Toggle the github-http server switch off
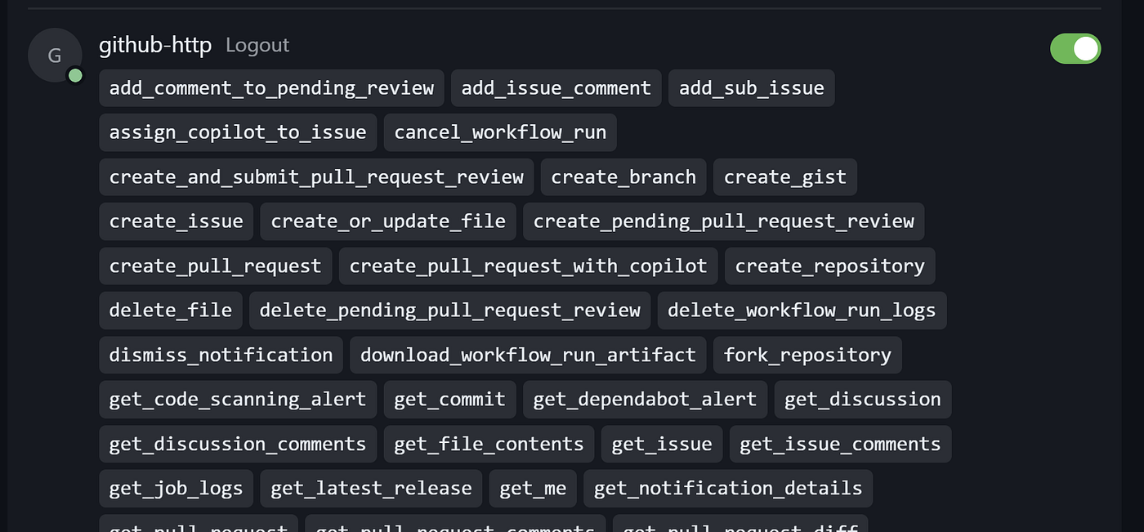1144x532 pixels. (x=1075, y=49)
